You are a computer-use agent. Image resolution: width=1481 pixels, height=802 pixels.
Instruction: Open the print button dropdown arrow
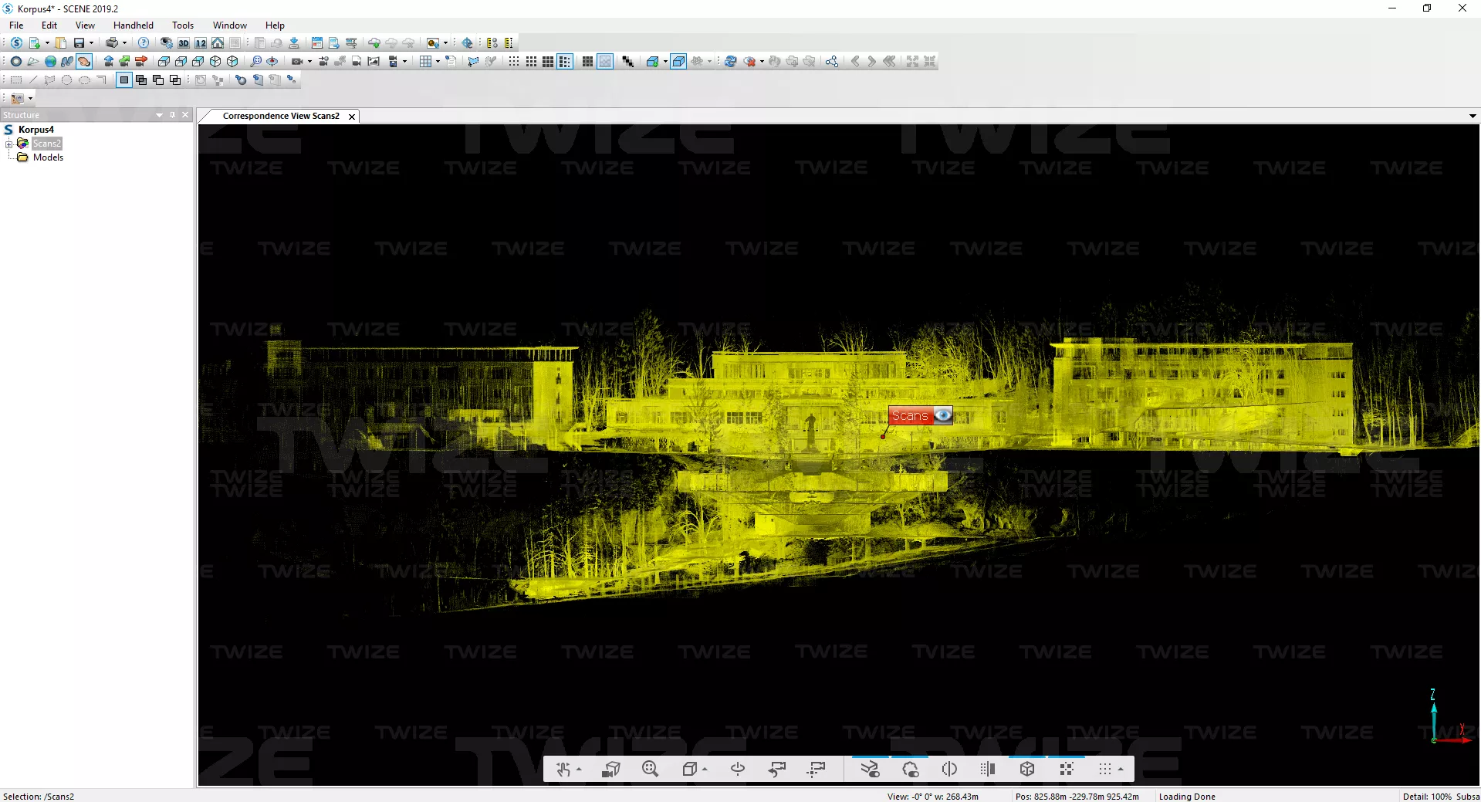[x=124, y=43]
